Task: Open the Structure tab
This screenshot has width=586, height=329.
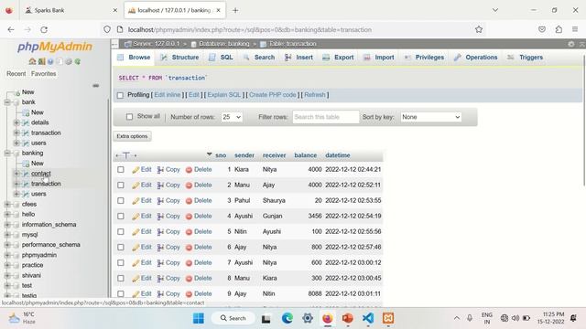Action: coord(179,58)
